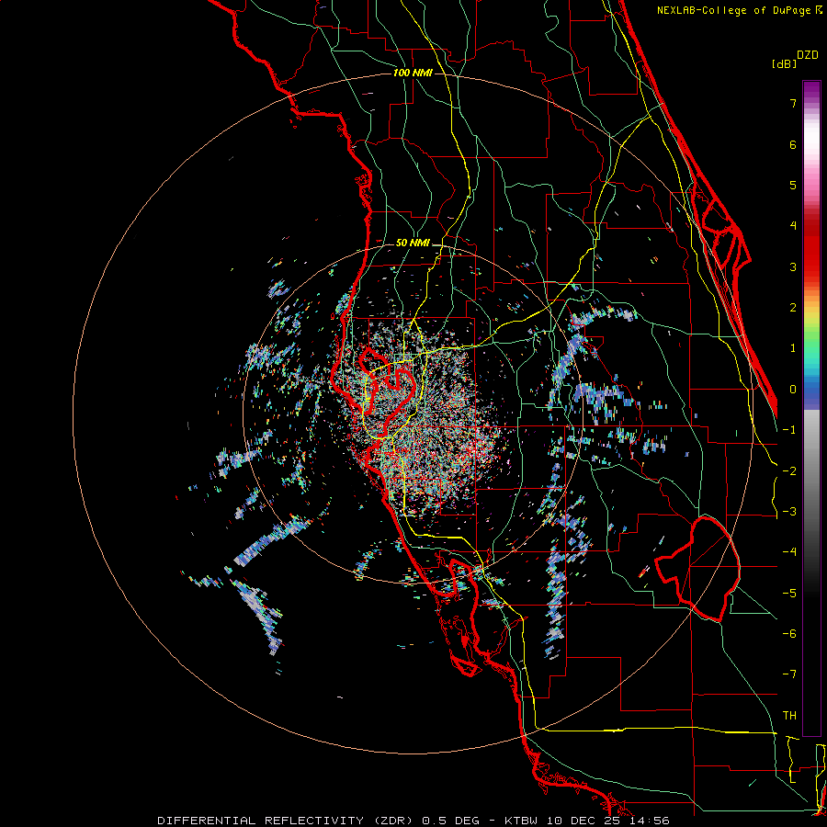Select the -7 value on the dB scale

point(789,674)
